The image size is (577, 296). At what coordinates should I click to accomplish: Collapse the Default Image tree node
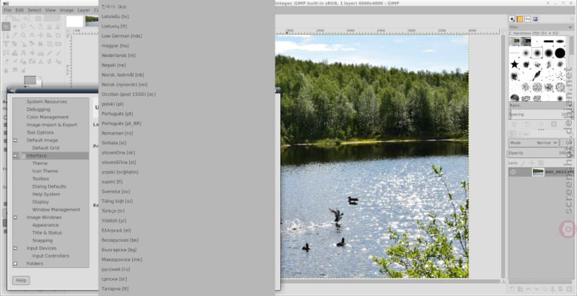tap(15, 140)
